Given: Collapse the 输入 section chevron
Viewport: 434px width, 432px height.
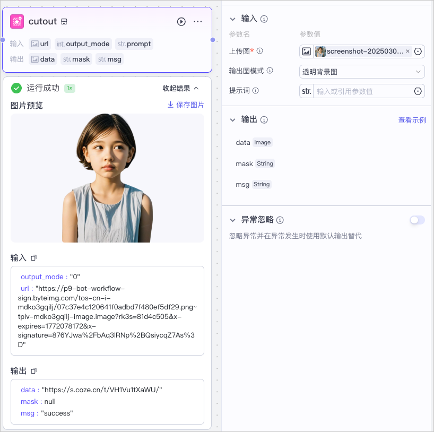Looking at the screenshot, I should [x=232, y=19].
